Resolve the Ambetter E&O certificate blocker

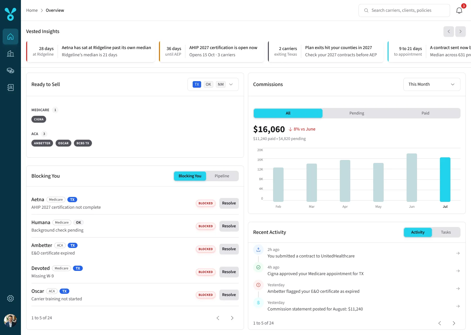[229, 249]
